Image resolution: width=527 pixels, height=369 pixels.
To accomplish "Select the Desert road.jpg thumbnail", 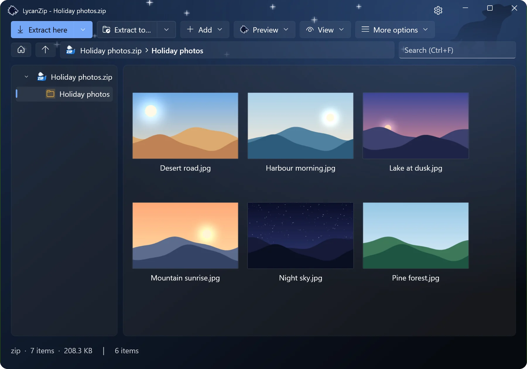I will [185, 126].
